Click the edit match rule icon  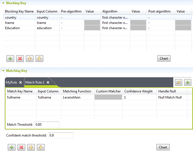179,82
